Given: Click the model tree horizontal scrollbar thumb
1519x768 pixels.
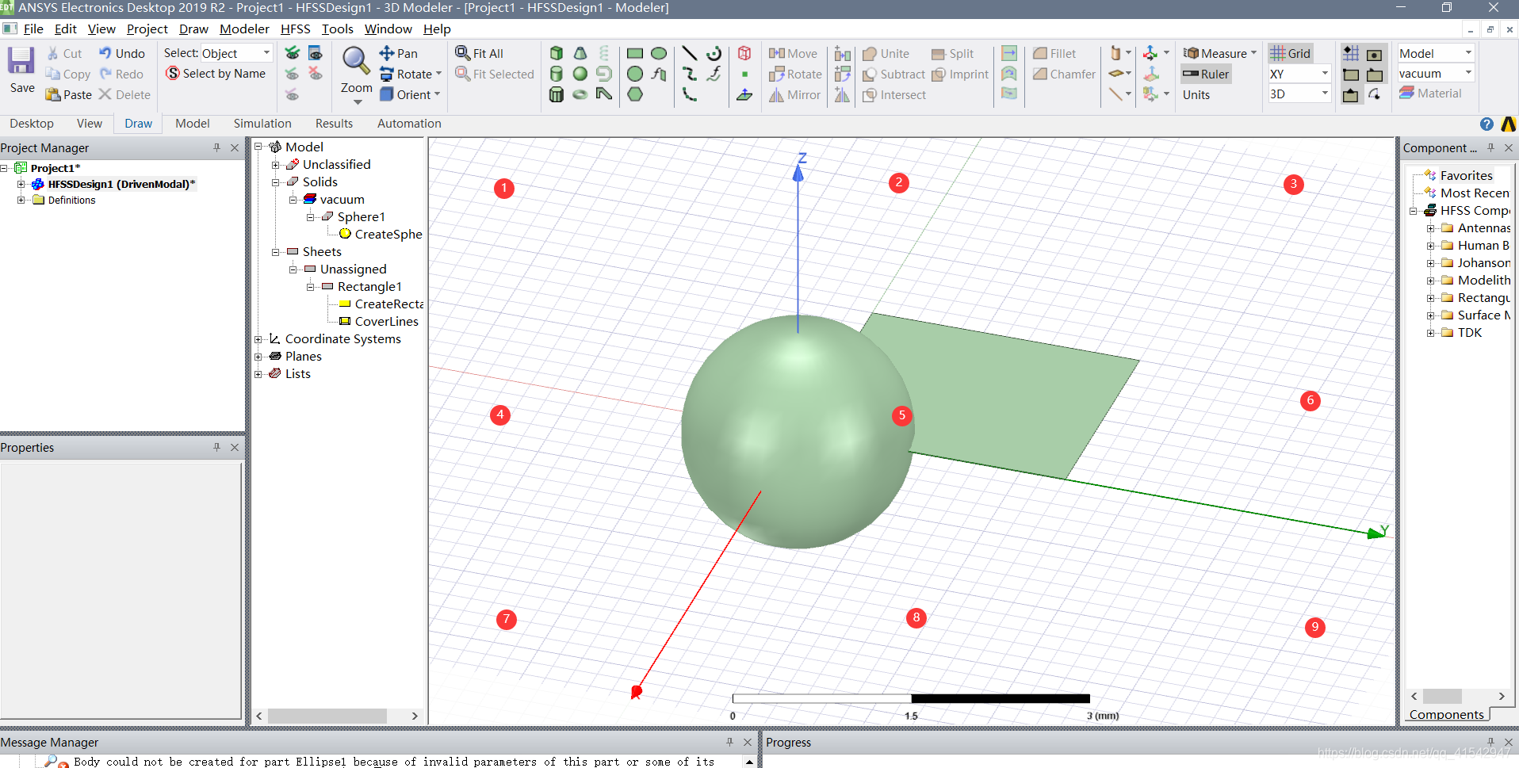Looking at the screenshot, I should coord(327,716).
